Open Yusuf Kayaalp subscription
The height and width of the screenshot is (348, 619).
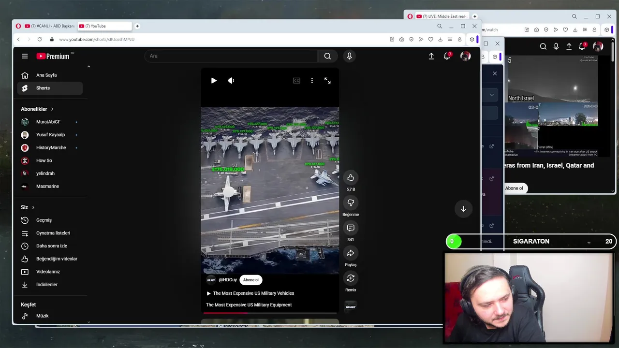pyautogui.click(x=50, y=135)
